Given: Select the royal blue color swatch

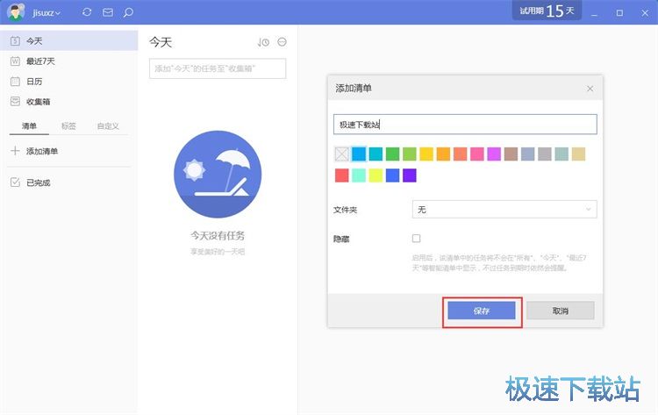Looking at the screenshot, I should tap(392, 175).
